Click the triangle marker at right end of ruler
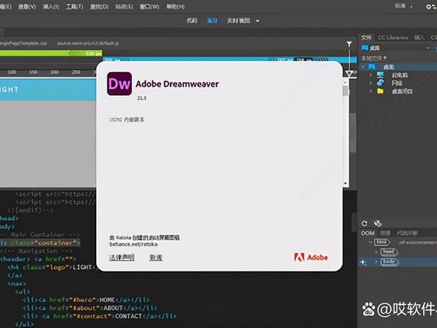Viewport: 437px width, 328px height. 350,73
